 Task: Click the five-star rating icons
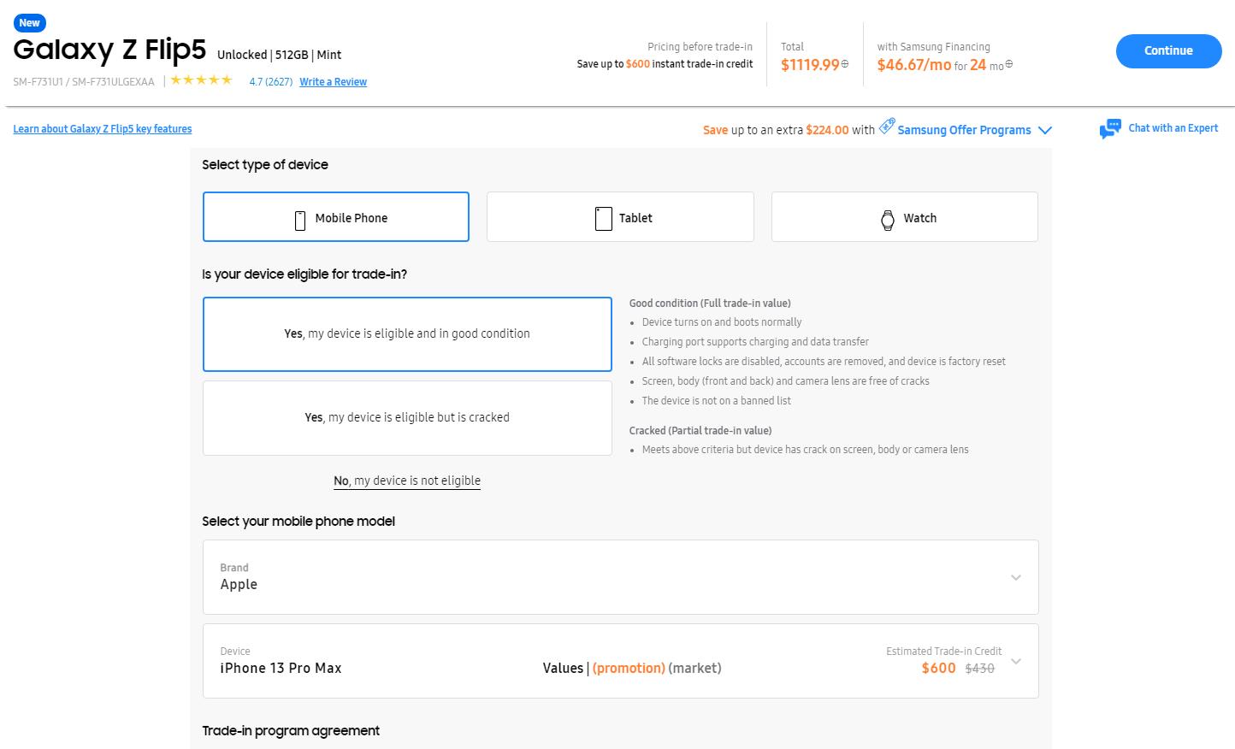[x=201, y=80]
